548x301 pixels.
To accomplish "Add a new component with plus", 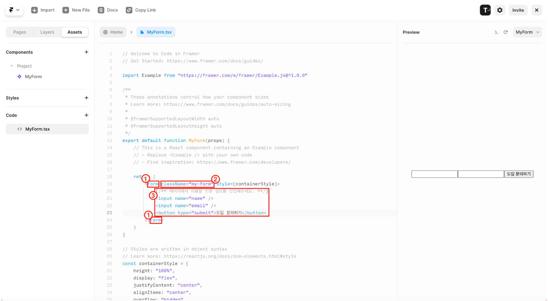I will coord(86,52).
